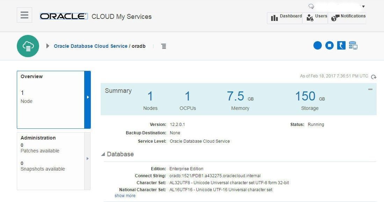Click the green database cloud service icon
The image size is (384, 202).
click(x=28, y=46)
